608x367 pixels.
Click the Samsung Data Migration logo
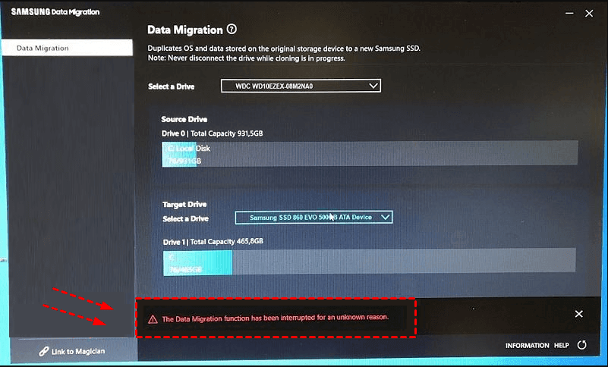point(55,12)
